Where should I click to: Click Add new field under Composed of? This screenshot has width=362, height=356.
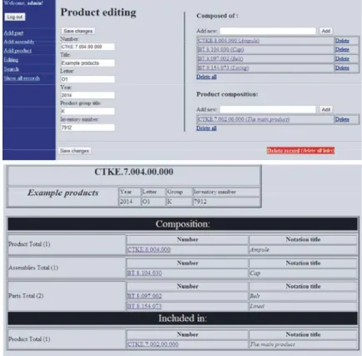(268, 31)
